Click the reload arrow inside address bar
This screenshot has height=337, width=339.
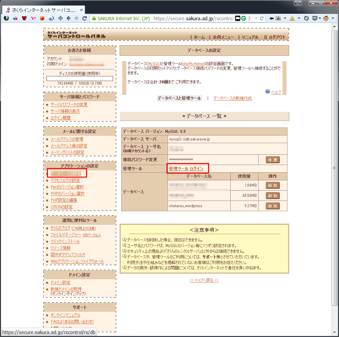262,18
